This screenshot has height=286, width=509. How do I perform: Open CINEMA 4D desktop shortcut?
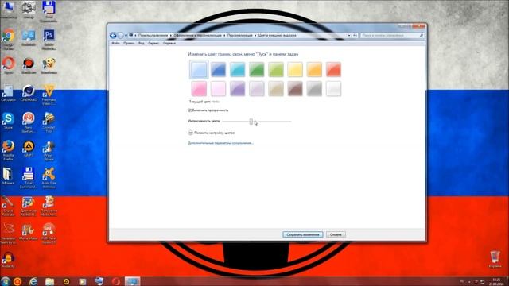(29, 93)
